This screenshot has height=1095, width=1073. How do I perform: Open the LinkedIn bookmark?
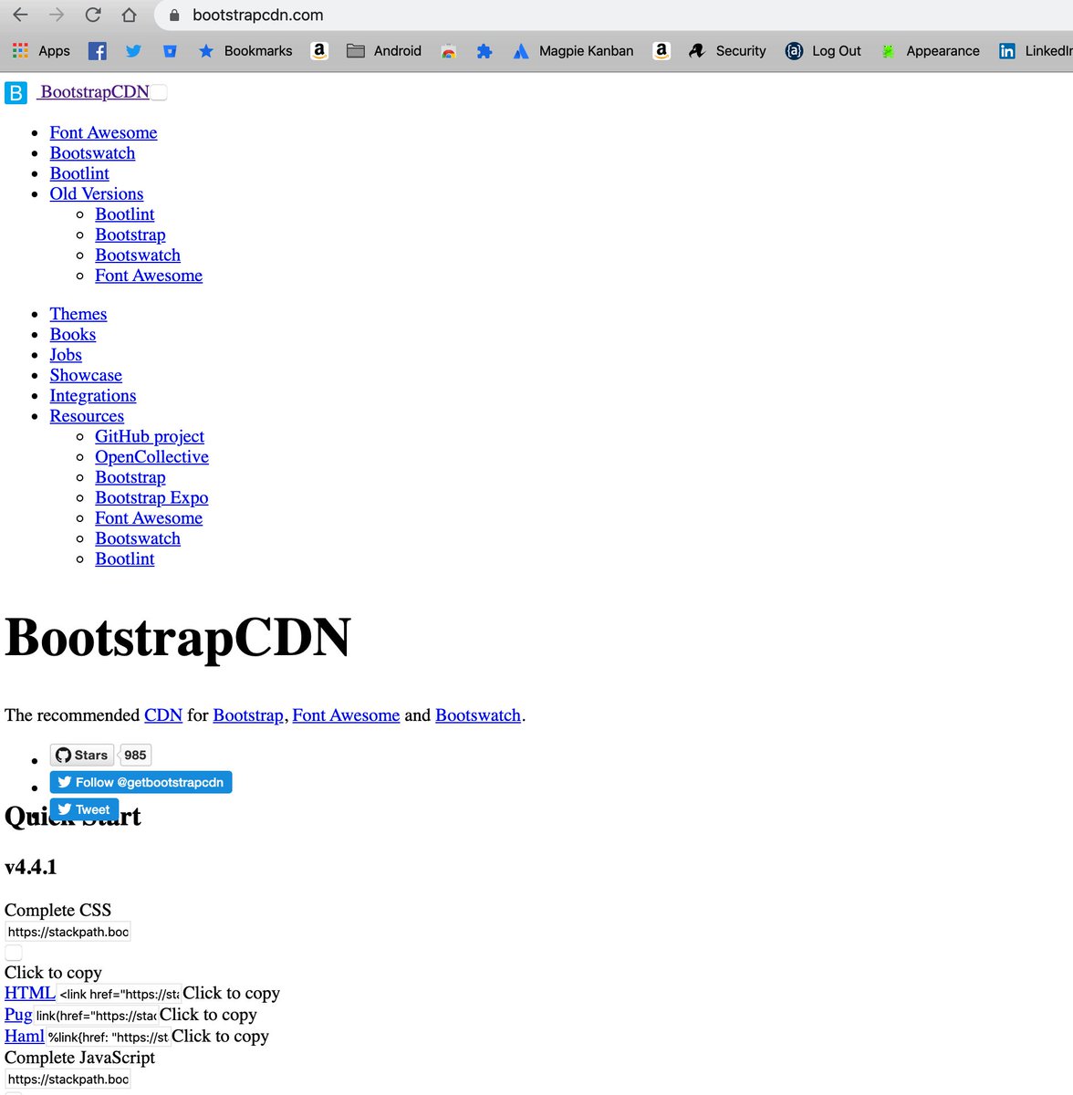1036,51
